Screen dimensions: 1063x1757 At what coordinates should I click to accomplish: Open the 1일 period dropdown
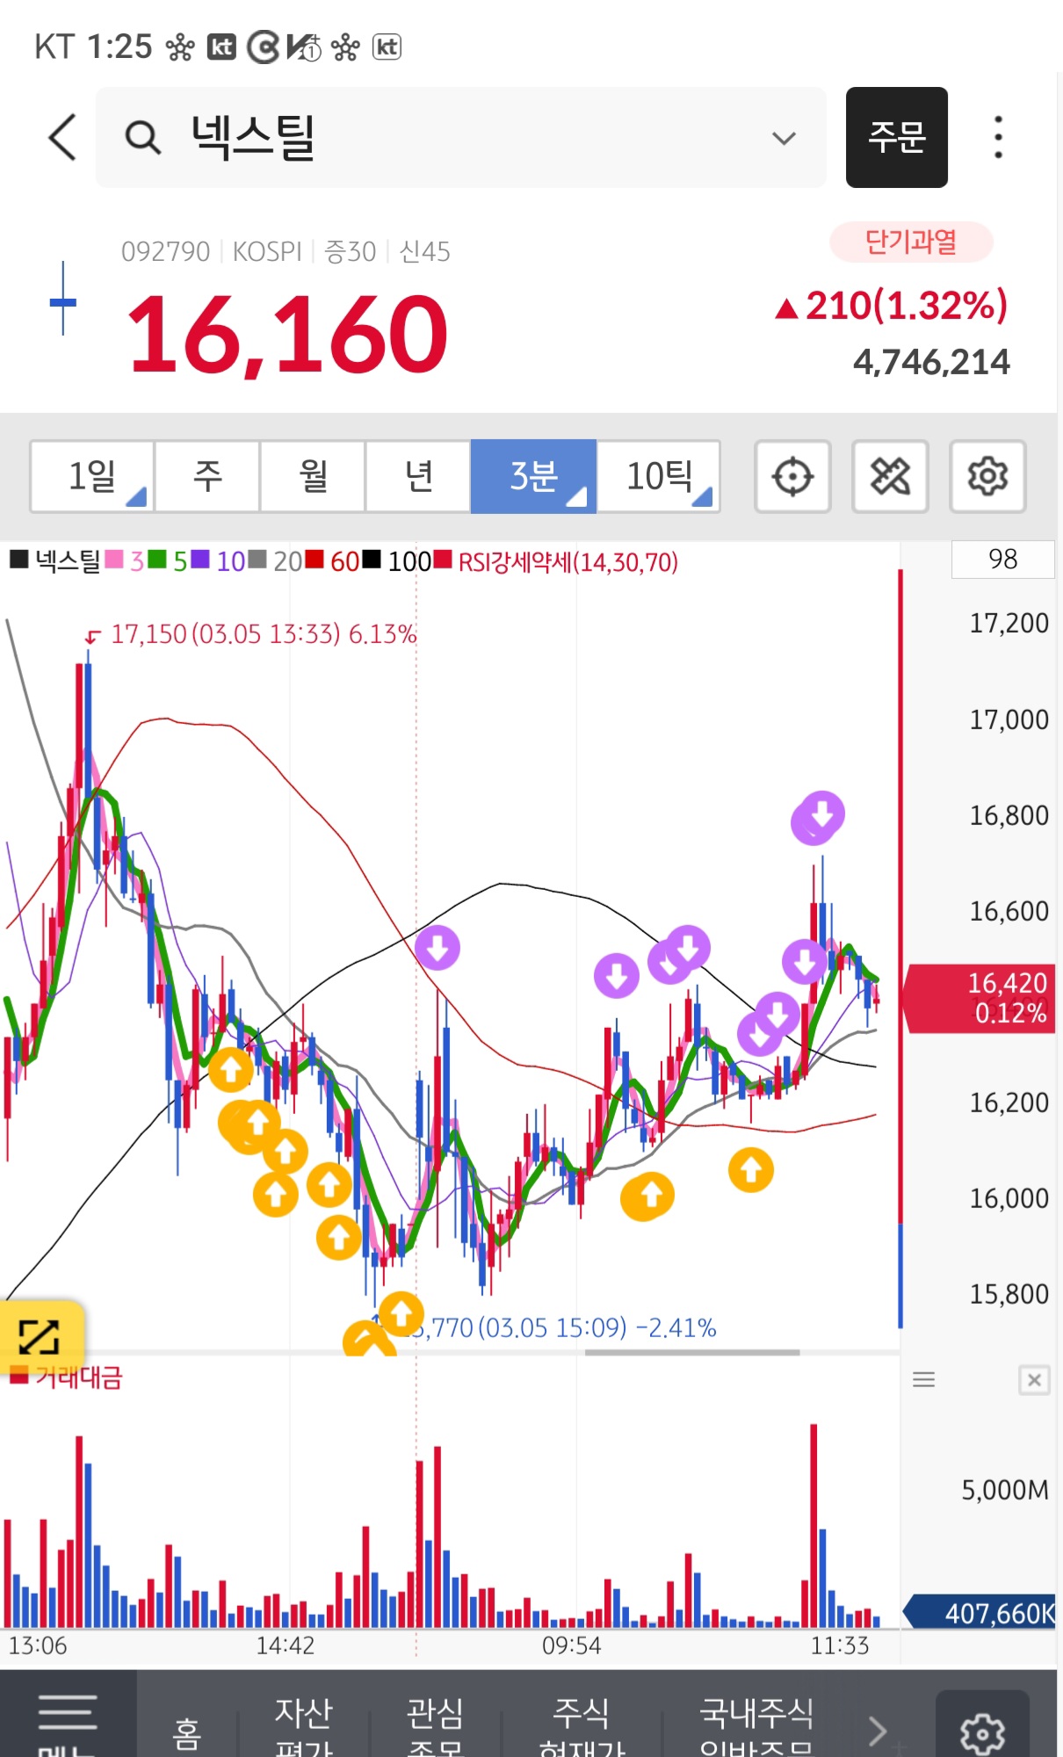coord(92,477)
